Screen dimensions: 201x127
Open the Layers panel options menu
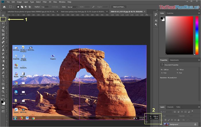[199, 107]
